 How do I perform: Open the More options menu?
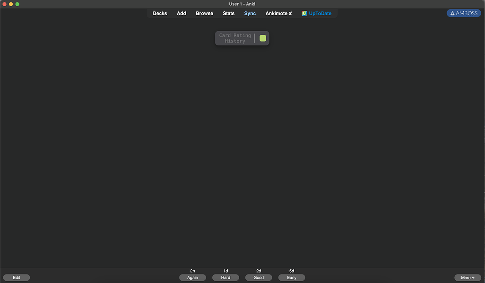(x=467, y=277)
